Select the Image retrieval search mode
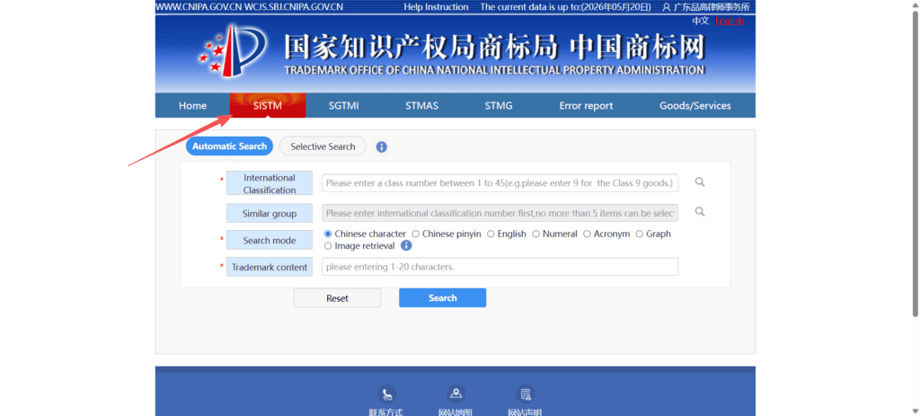This screenshot has height=416, width=920. pos(328,246)
